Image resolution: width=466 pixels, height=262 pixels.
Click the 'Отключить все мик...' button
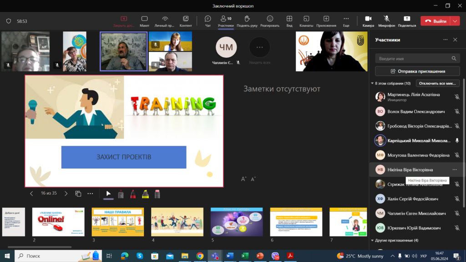coord(437,84)
